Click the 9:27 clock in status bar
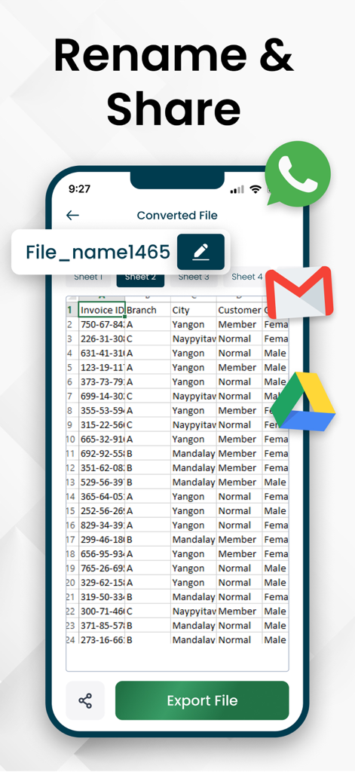355x772 pixels. point(79,188)
